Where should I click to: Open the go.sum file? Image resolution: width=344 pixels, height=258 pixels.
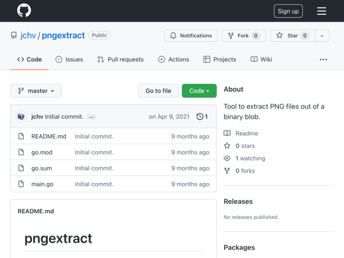pos(42,168)
